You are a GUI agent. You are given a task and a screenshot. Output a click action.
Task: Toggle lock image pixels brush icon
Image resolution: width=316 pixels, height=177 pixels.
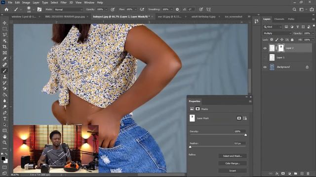tap(277, 40)
